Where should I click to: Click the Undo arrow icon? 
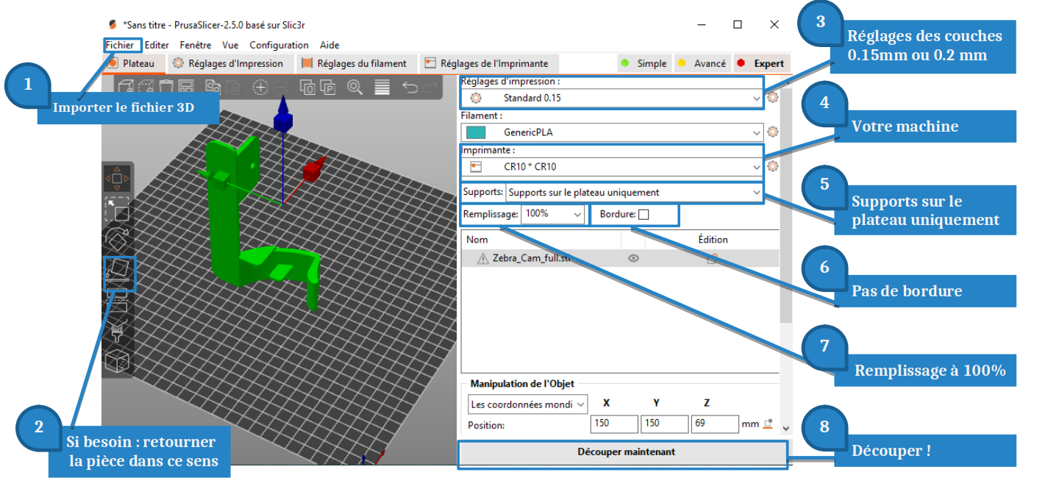click(410, 88)
